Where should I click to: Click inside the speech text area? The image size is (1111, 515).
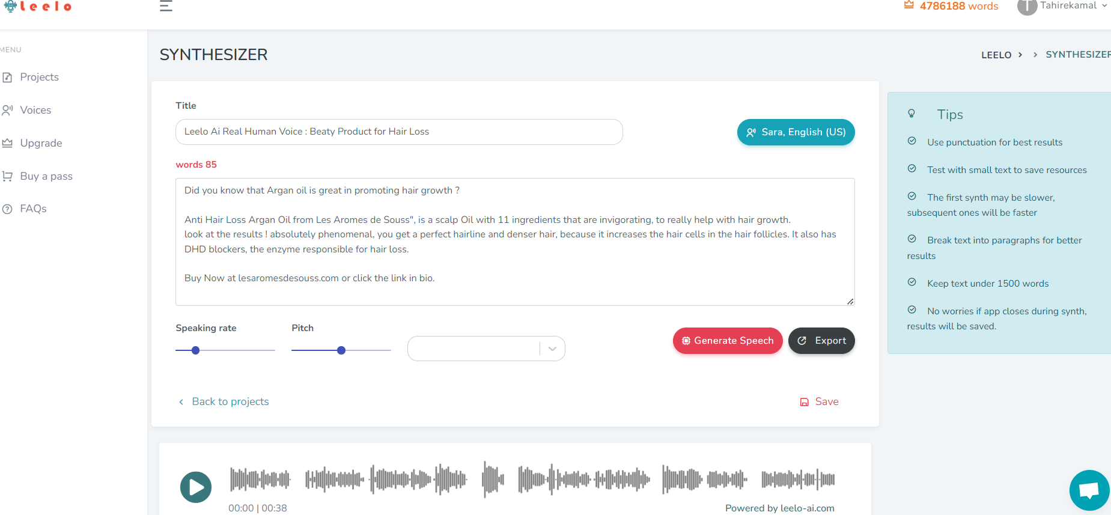click(515, 242)
